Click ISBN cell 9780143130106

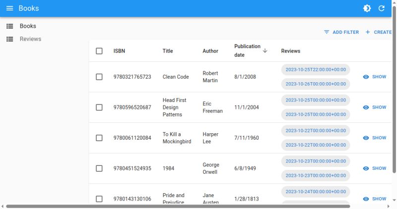tap(132, 199)
